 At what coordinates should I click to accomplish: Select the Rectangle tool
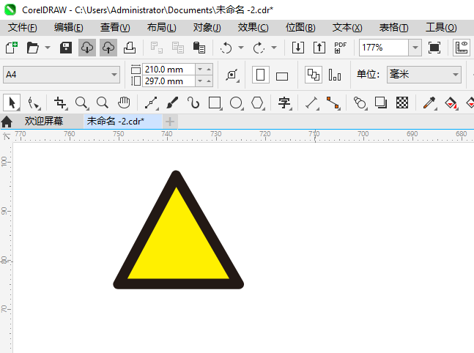tap(215, 103)
